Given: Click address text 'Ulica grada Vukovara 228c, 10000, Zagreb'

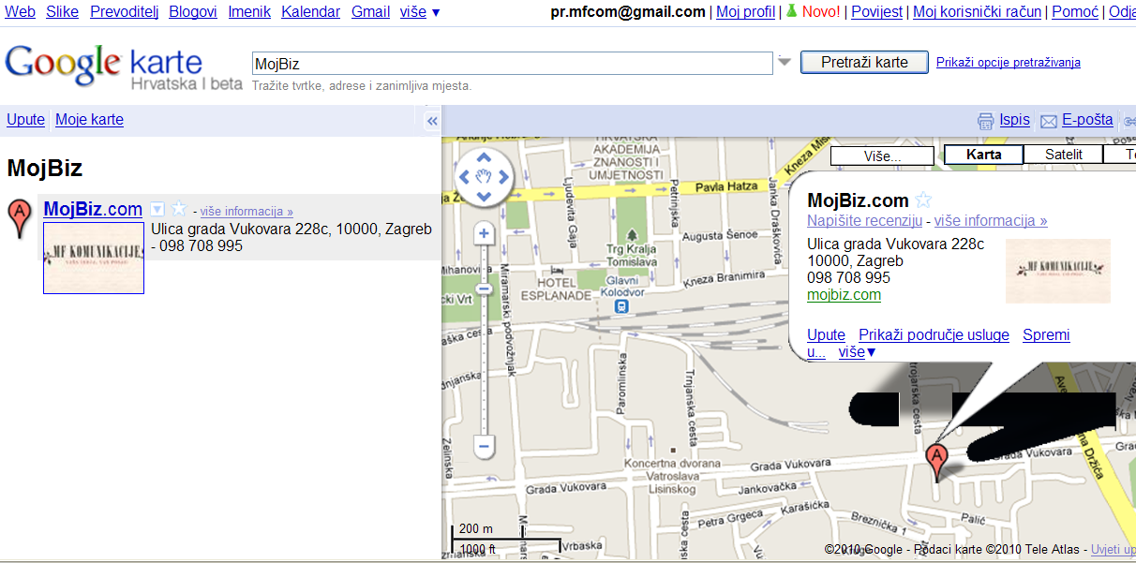Looking at the screenshot, I should (x=291, y=229).
